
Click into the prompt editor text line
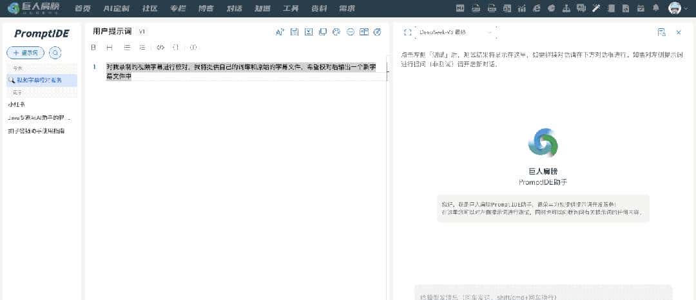241,71
